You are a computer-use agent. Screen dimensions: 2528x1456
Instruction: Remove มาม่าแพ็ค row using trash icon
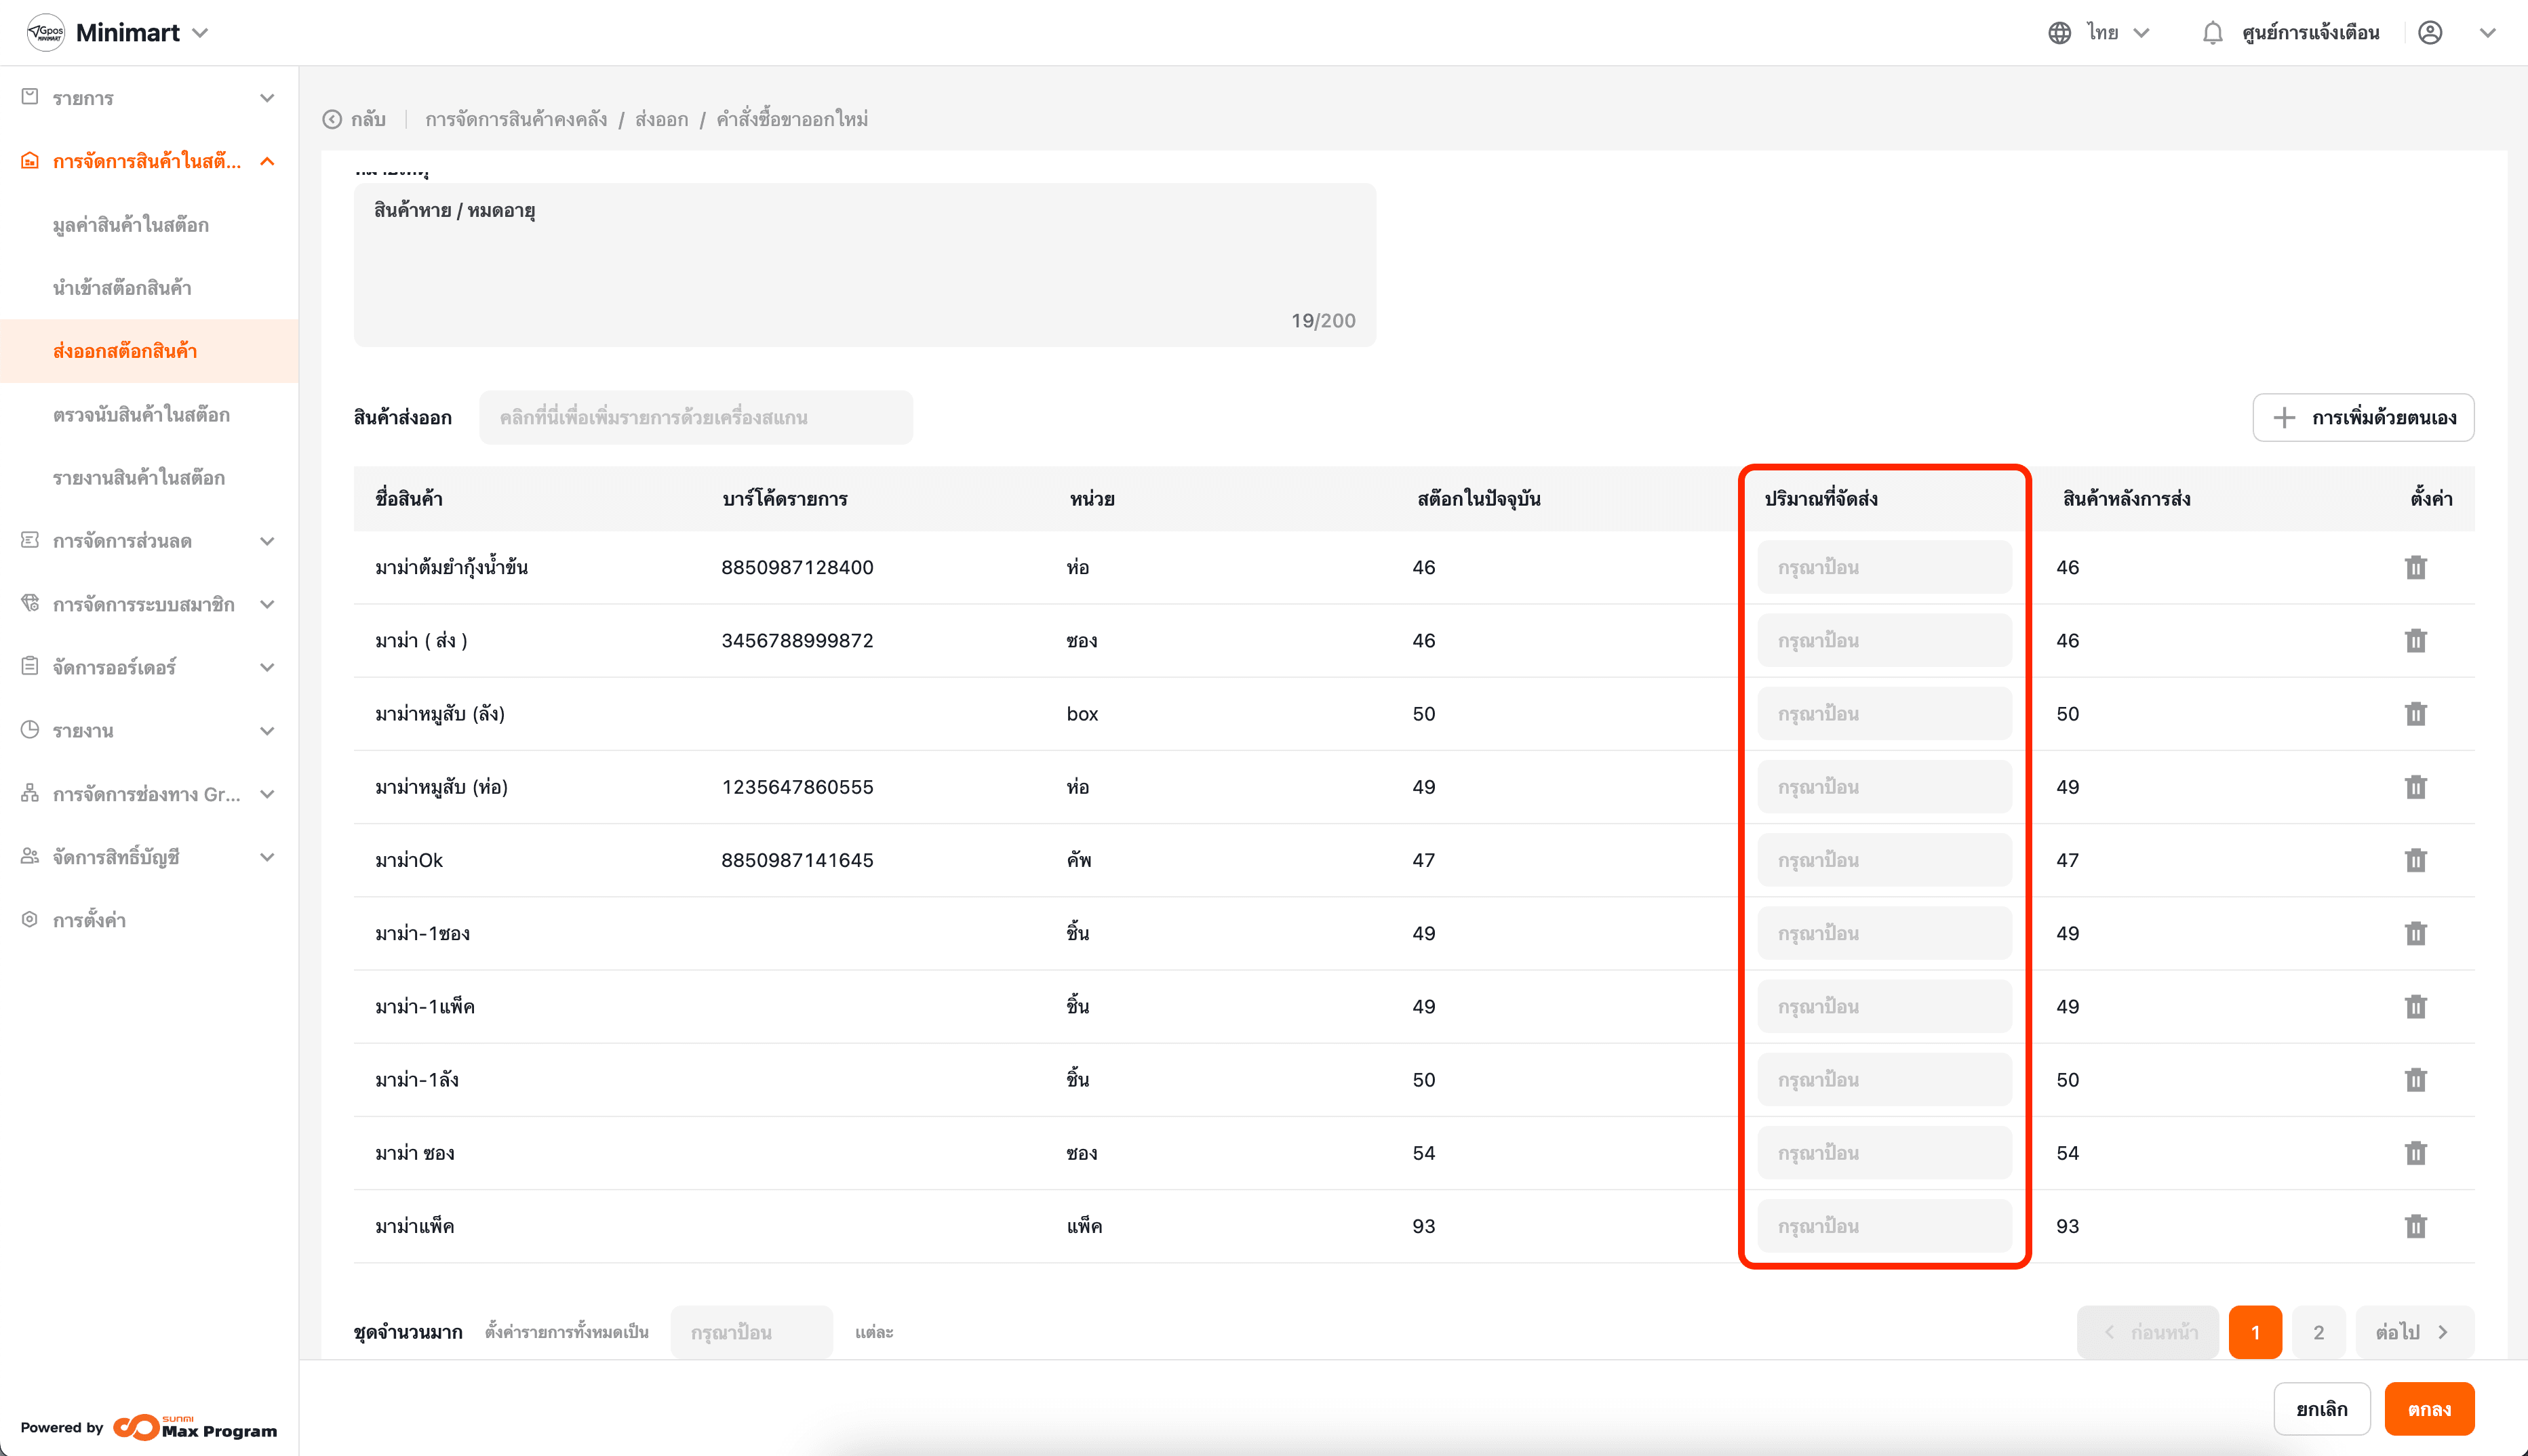(2415, 1226)
